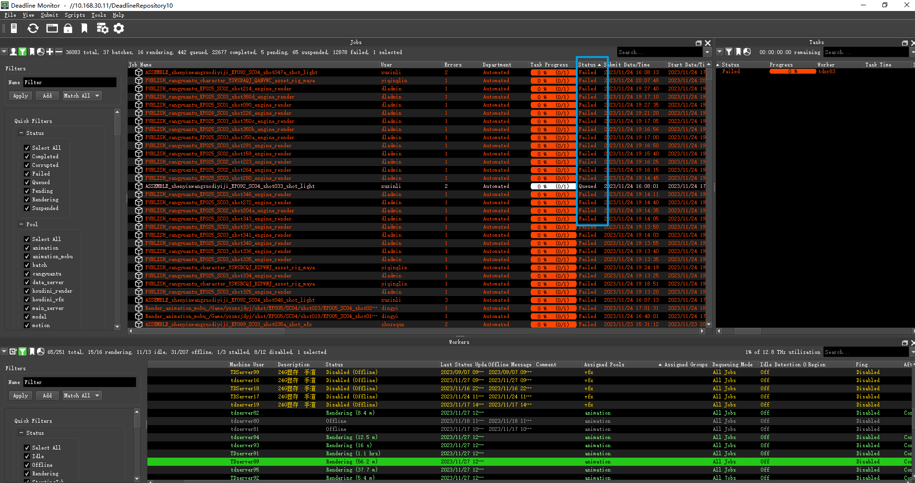Open the Submit menu
Image resolution: width=915 pixels, height=483 pixels.
pos(49,15)
